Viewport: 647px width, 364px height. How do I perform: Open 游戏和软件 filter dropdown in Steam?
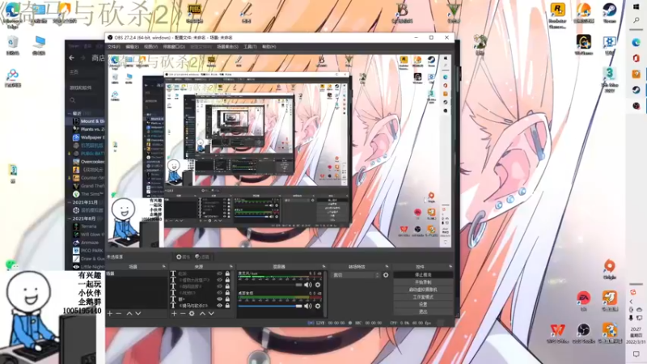81,88
